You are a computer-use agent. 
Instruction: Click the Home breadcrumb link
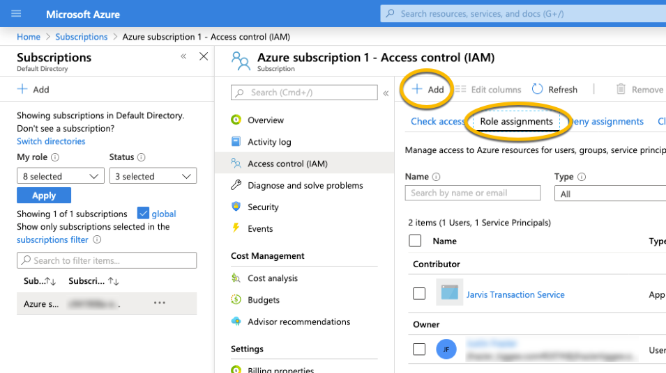tap(29, 37)
